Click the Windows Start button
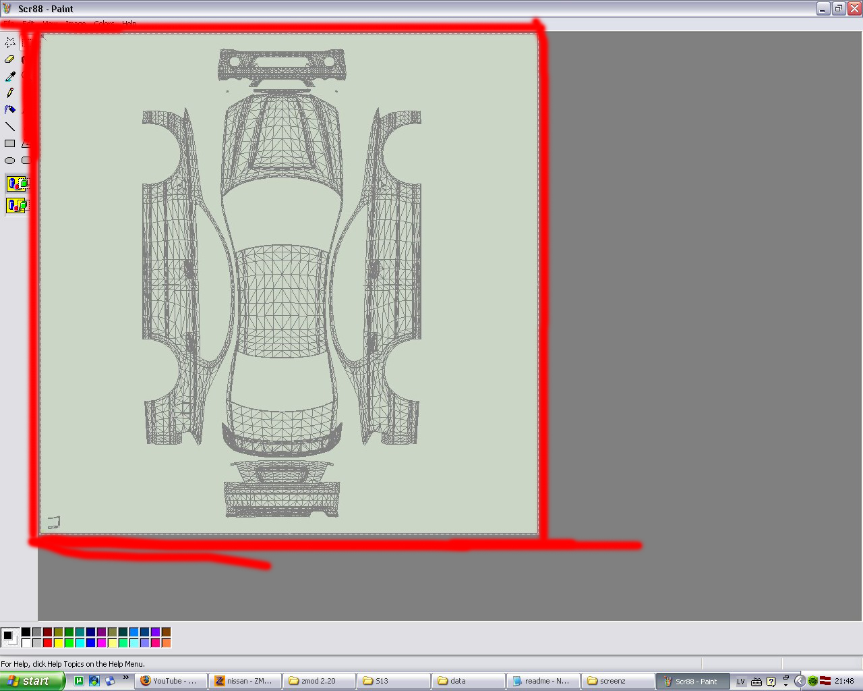Screen dimensions: 863x691 click(32, 681)
